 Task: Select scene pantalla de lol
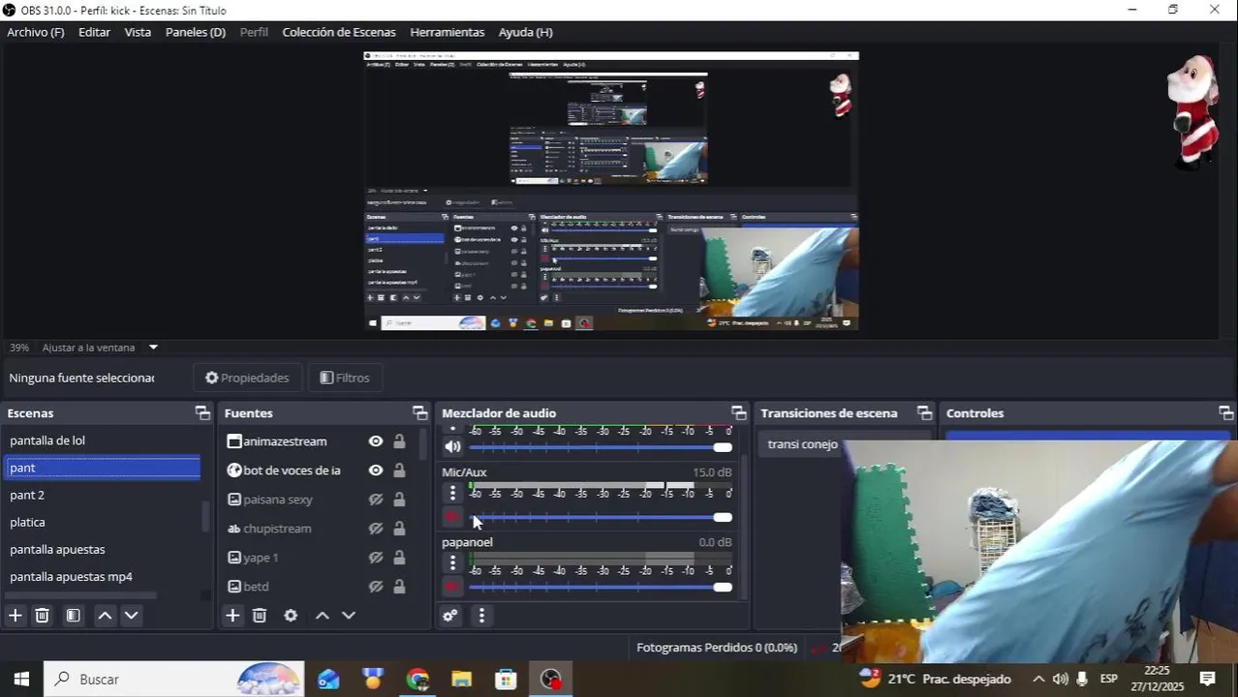(x=102, y=440)
